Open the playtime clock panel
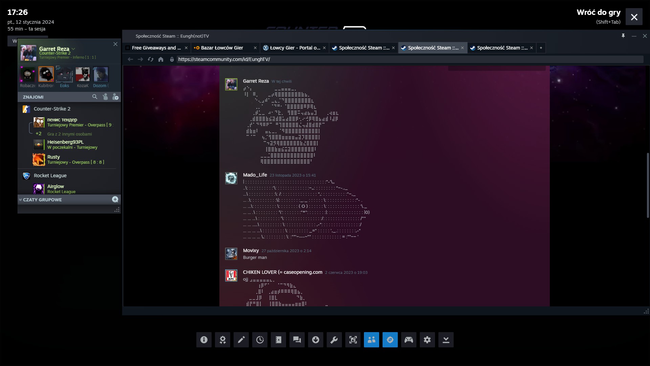The width and height of the screenshot is (650, 366). (260, 340)
